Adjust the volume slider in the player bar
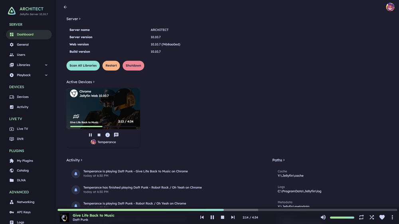 [342, 218]
